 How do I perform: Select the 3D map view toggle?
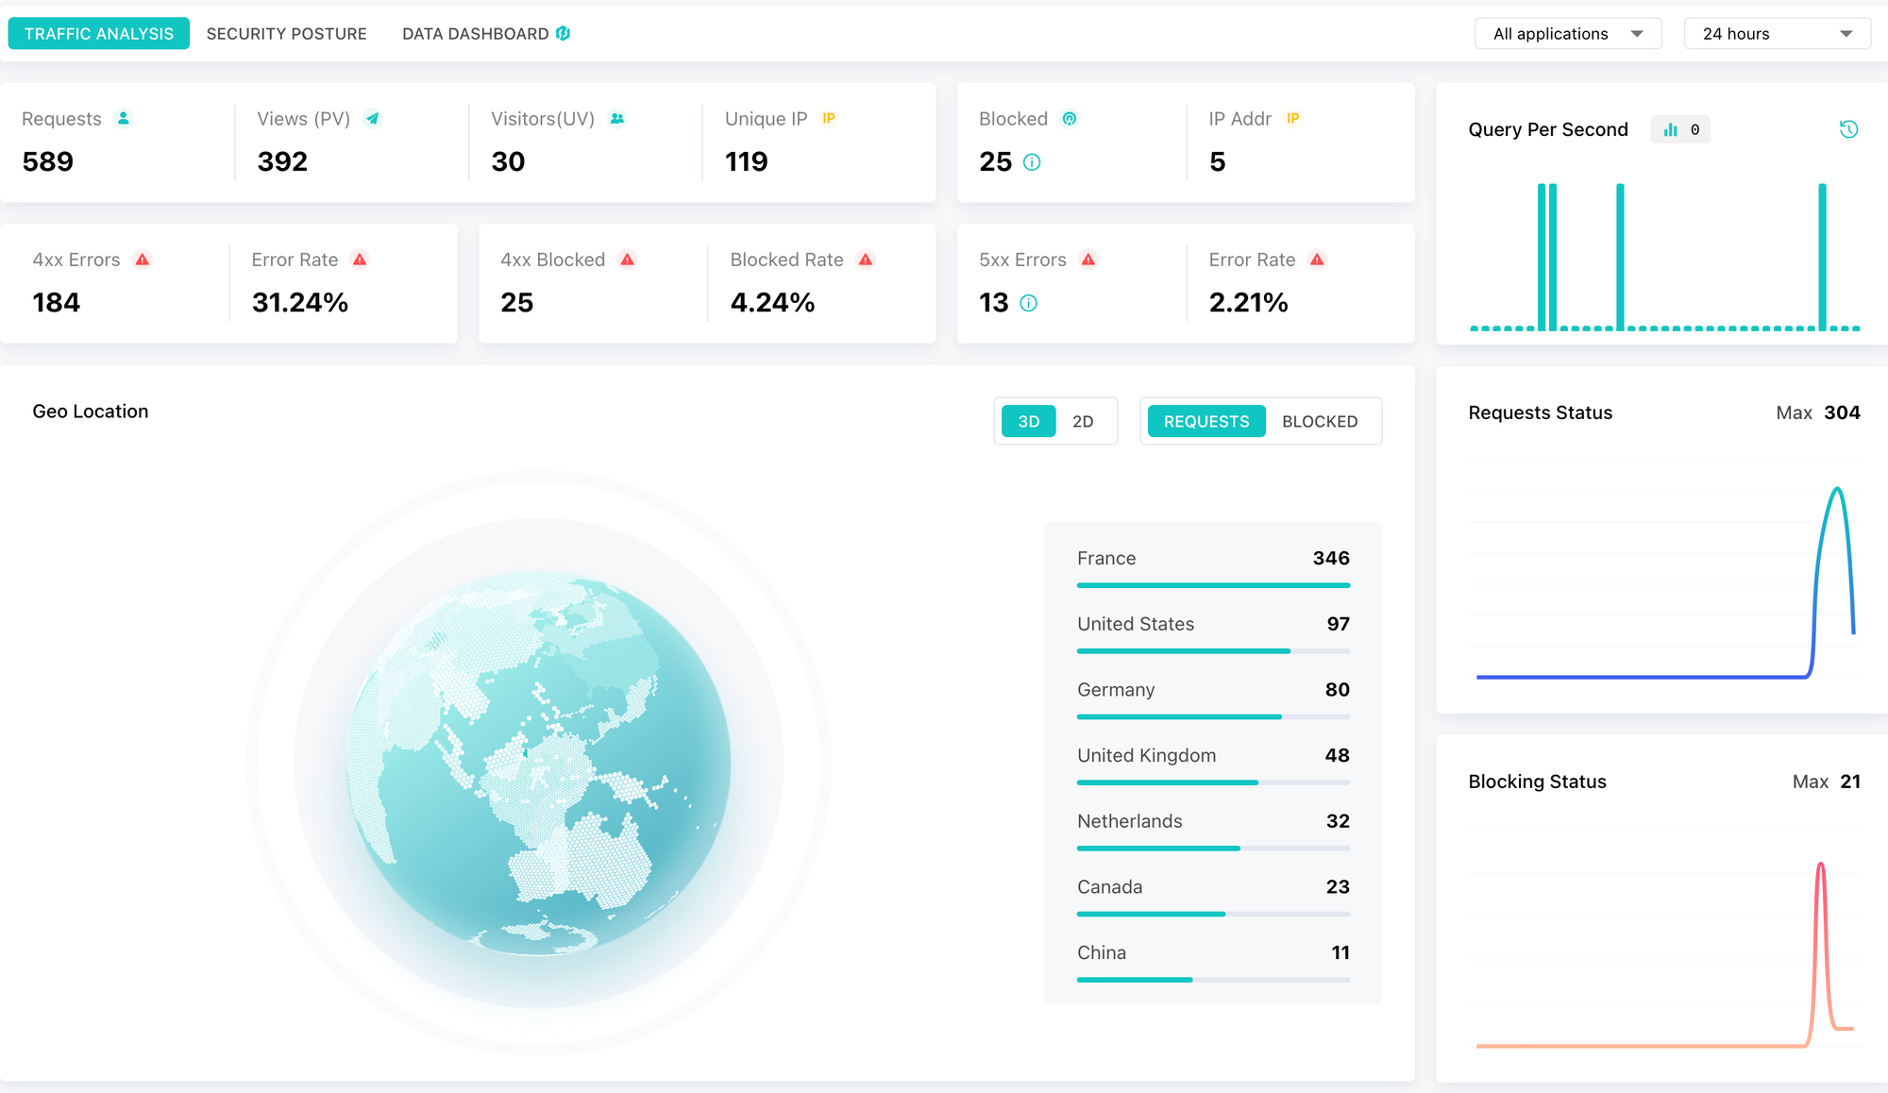1028,421
